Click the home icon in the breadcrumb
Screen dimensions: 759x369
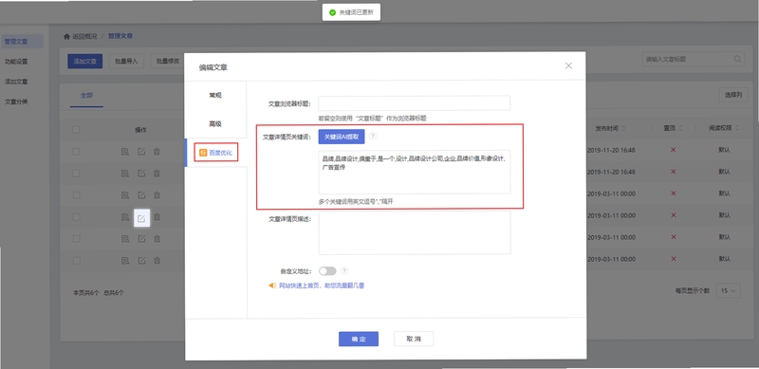pyautogui.click(x=66, y=36)
